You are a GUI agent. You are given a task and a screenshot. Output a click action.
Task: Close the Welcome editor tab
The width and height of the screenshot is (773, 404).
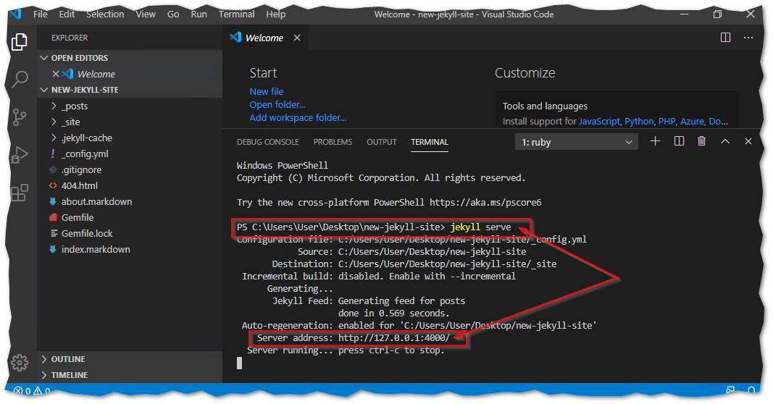(297, 38)
